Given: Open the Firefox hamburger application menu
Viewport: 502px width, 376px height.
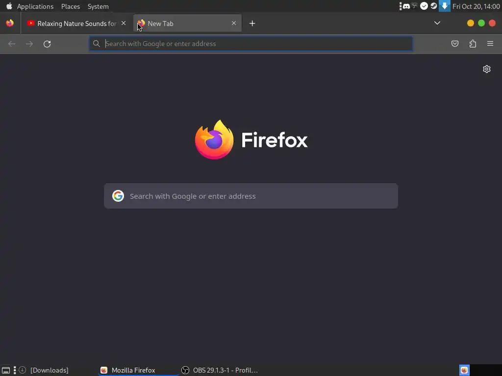Looking at the screenshot, I should pos(490,44).
